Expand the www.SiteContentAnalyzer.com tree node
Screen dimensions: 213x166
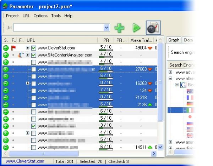point(28,55)
